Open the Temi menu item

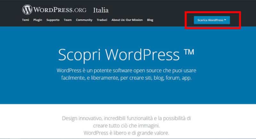pyautogui.click(x=26, y=20)
